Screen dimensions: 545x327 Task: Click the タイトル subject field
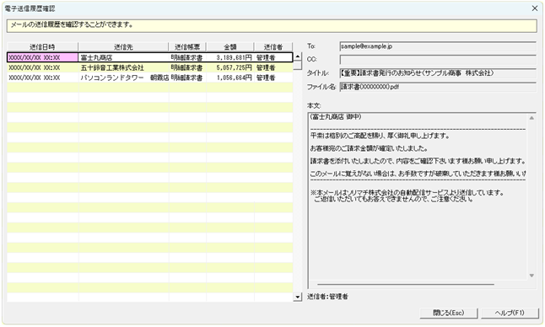(438, 72)
